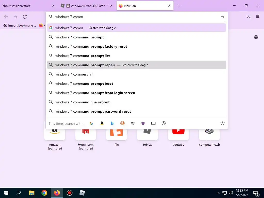Select 'windows 7 command prompt repair' suggestion

point(137,65)
